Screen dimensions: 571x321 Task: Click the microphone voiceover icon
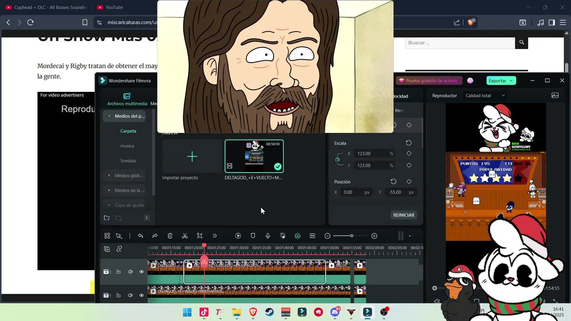[268, 236]
